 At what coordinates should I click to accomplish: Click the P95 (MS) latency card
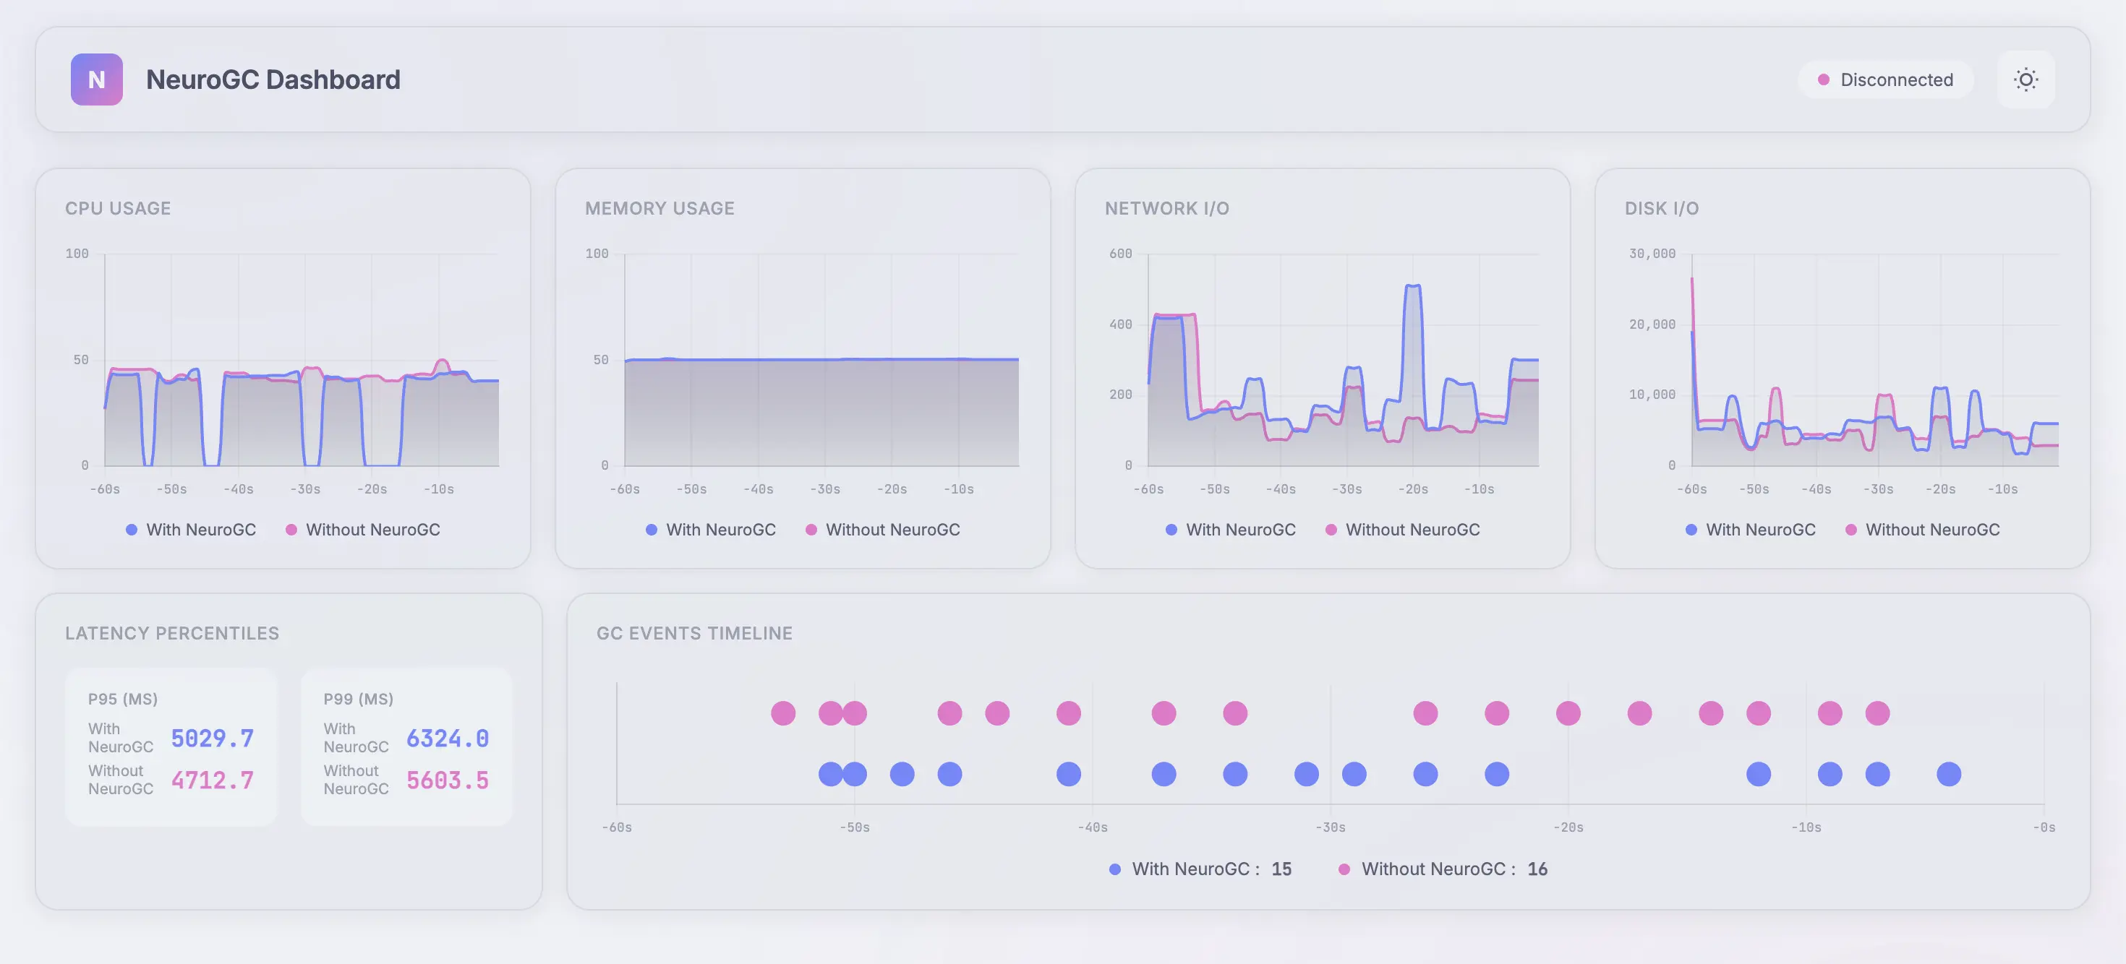pos(171,746)
